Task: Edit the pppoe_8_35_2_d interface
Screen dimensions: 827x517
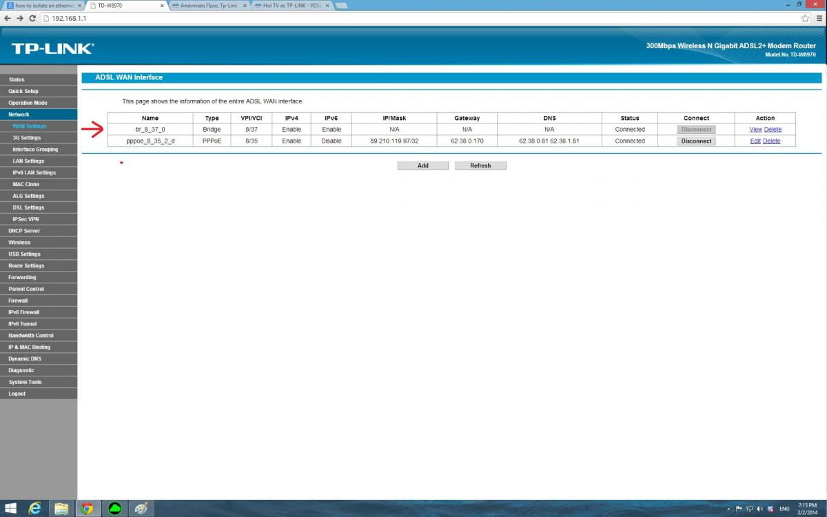Action: tap(755, 141)
